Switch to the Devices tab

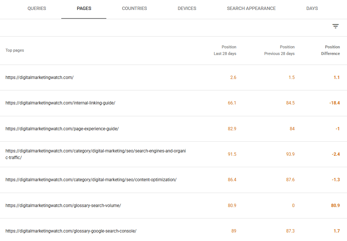click(x=187, y=8)
